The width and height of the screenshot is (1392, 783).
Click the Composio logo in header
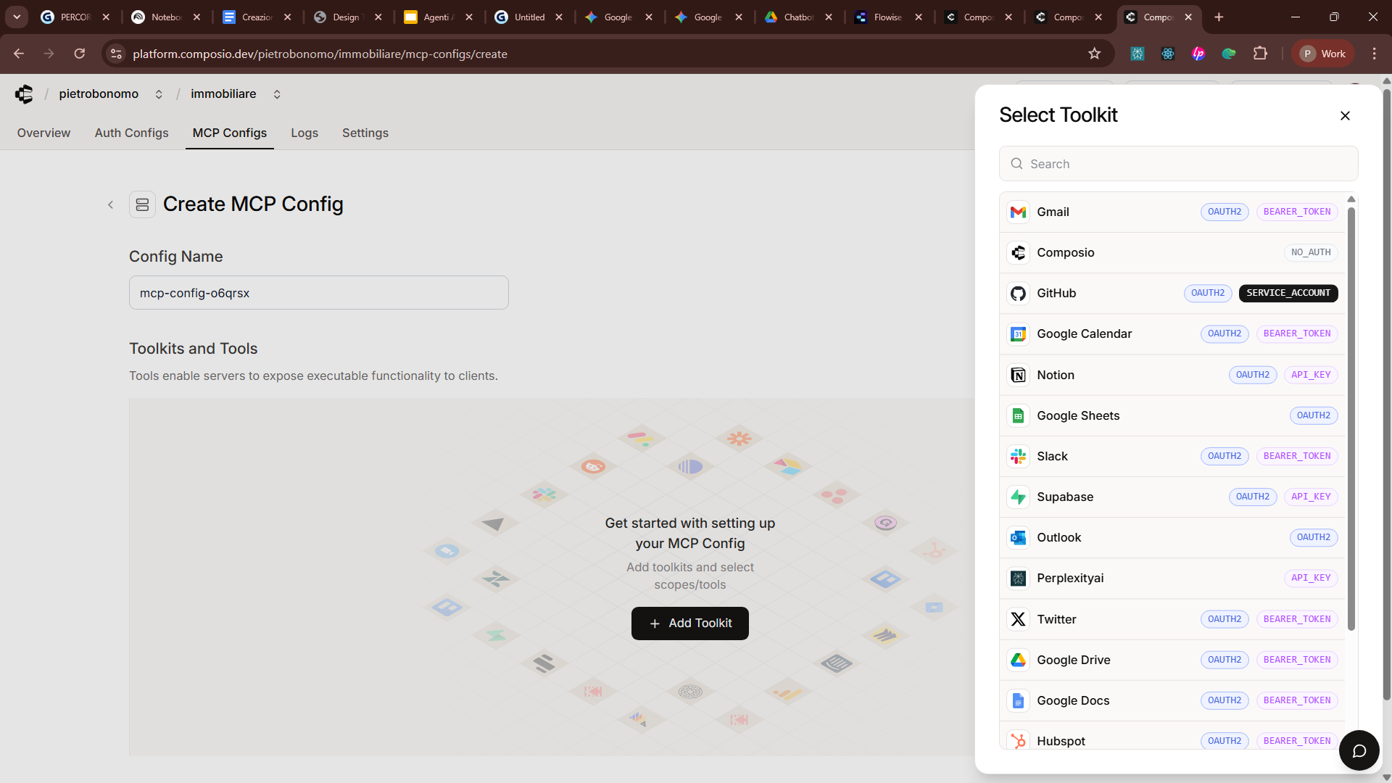tap(24, 94)
